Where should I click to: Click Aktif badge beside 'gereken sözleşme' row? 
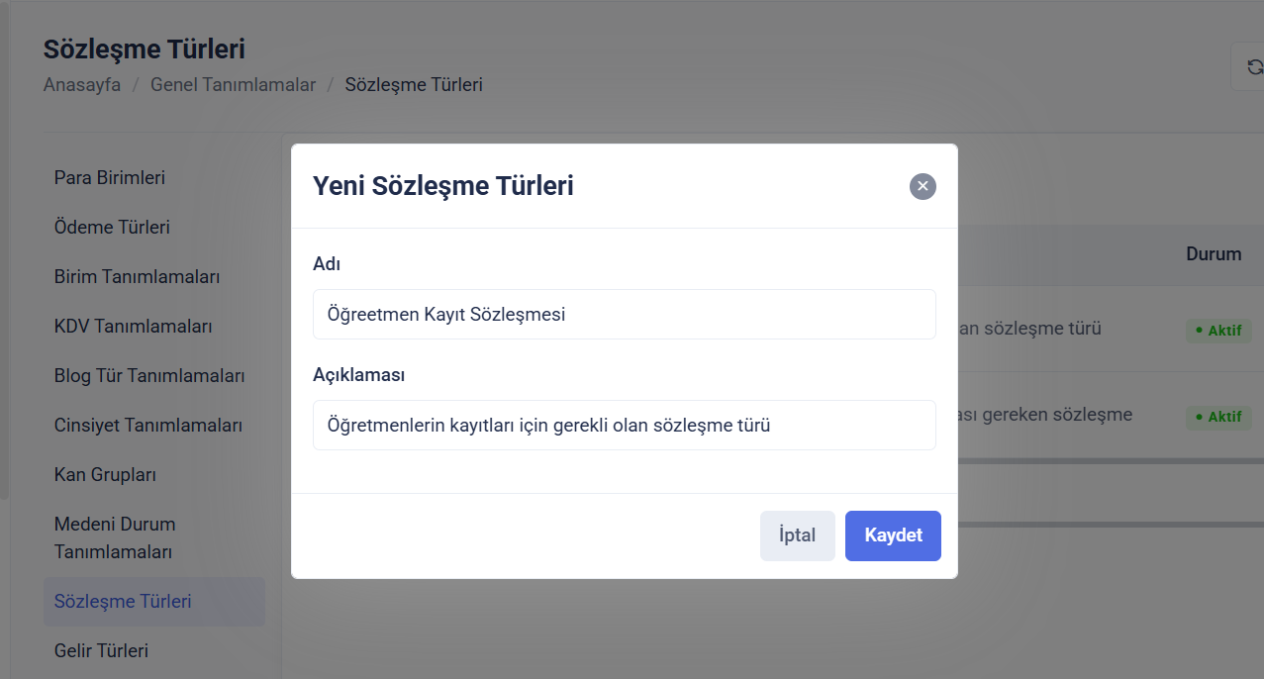(x=1218, y=417)
